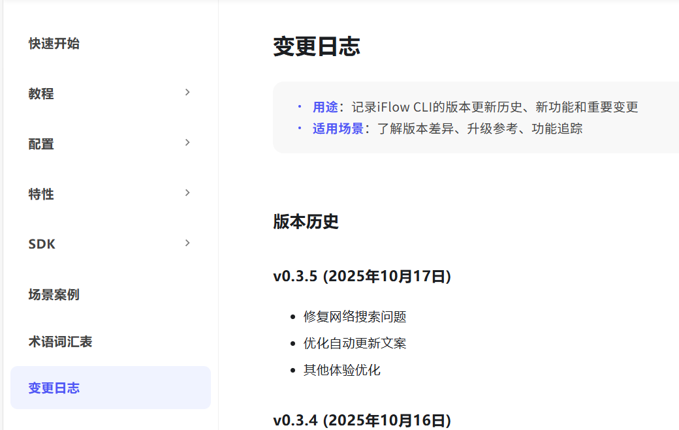The image size is (679, 430).
Task: Go to 术语词汇表 in the sidebar
Action: click(60, 342)
